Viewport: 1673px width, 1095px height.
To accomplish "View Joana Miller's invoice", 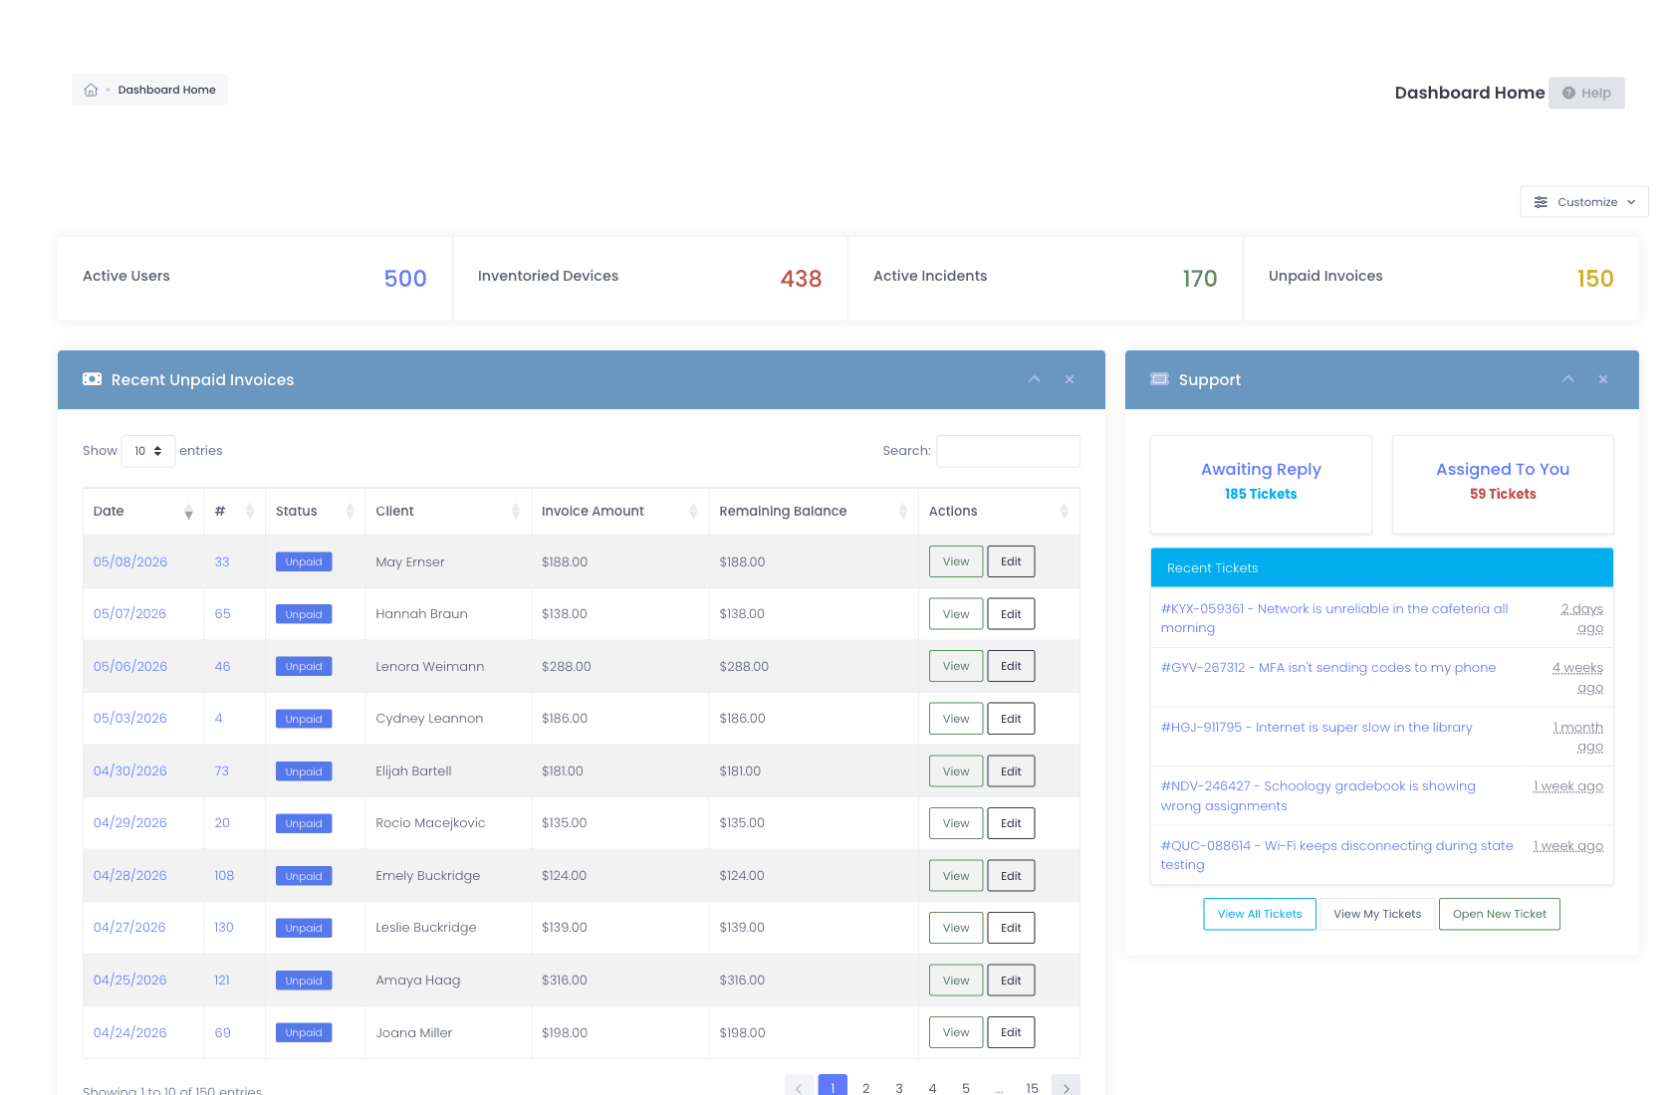I will (956, 1032).
